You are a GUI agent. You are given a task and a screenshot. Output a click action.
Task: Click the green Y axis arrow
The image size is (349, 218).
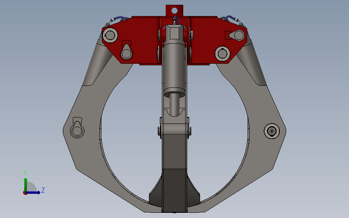click(26, 185)
